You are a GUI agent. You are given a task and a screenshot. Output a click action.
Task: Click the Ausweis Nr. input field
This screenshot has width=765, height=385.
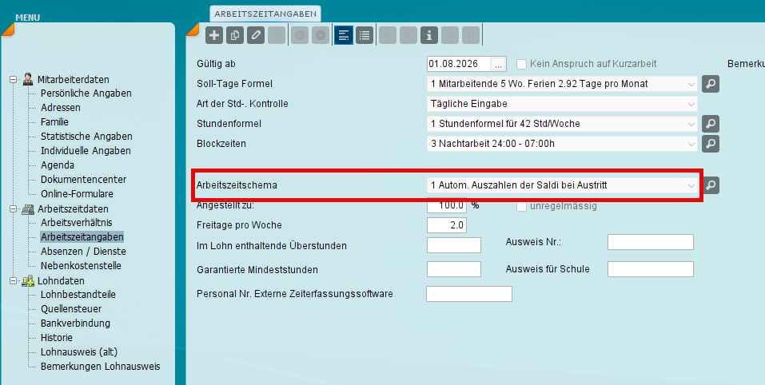tap(651, 242)
